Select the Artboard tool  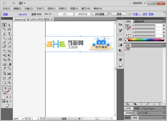pos(4,78)
